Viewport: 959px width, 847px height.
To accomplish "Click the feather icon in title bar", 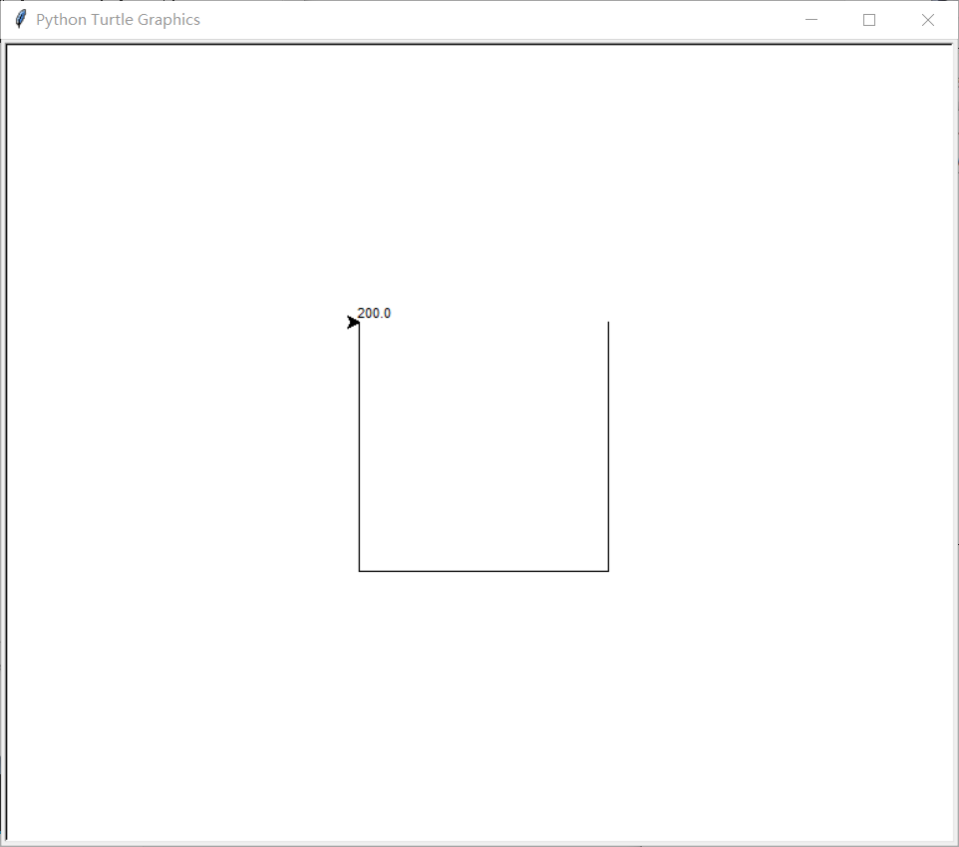I will tap(20, 19).
